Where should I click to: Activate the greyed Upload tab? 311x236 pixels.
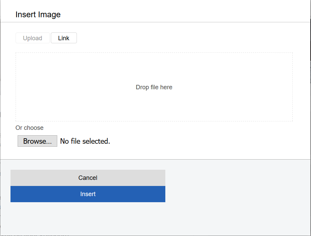[x=33, y=38]
